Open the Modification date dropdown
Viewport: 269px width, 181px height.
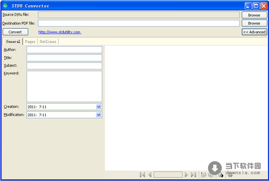tap(99, 115)
